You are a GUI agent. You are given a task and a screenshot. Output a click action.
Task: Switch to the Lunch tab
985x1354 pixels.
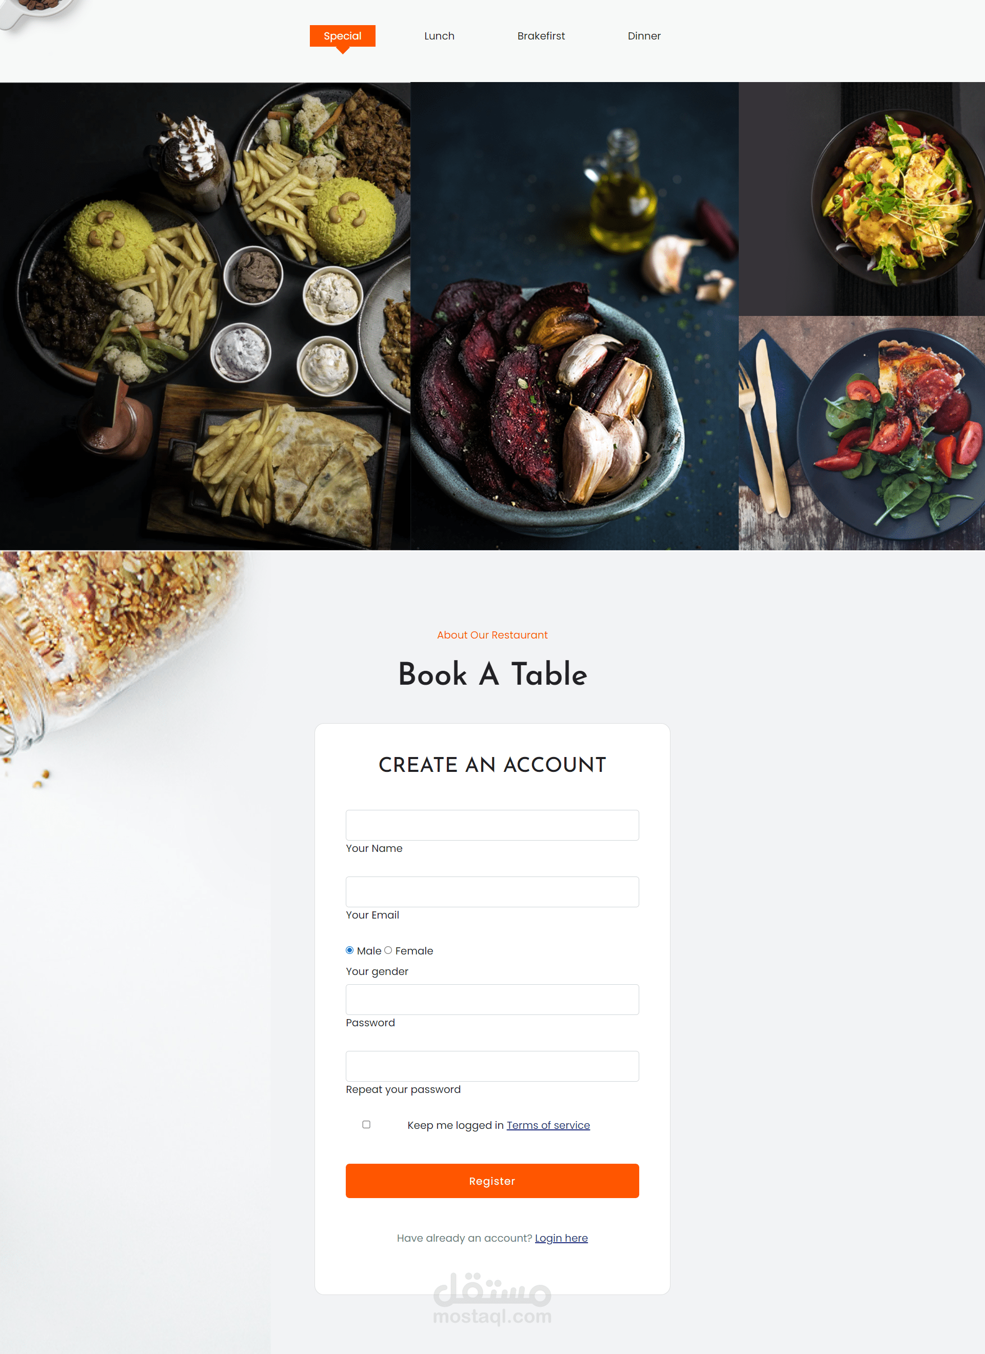coord(439,36)
